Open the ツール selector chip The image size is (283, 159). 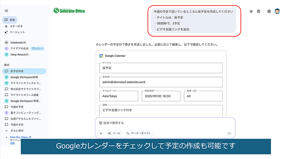(x=114, y=133)
